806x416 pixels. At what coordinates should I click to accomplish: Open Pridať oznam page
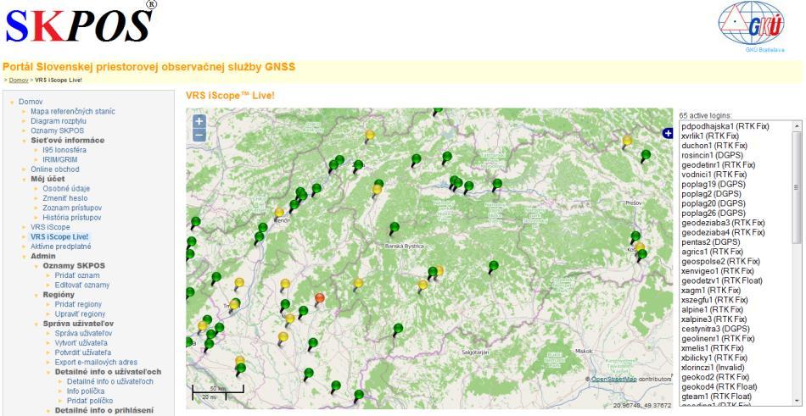[77, 275]
